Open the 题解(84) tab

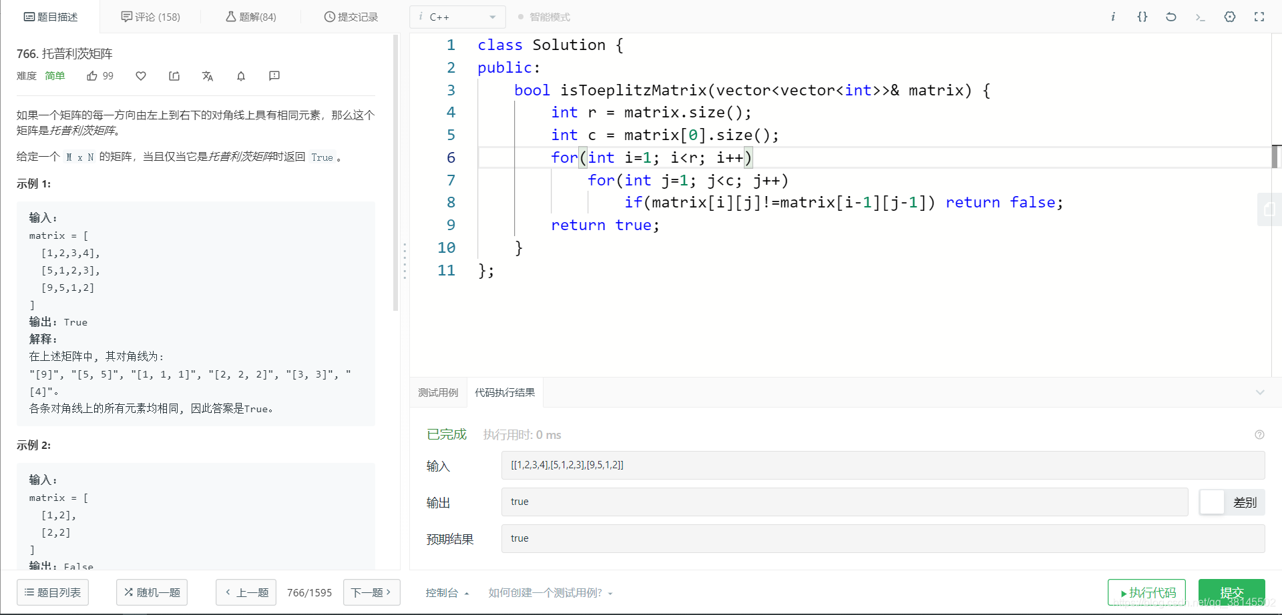pos(250,17)
